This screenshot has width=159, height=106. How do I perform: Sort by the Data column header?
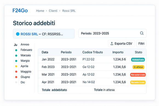45,52
